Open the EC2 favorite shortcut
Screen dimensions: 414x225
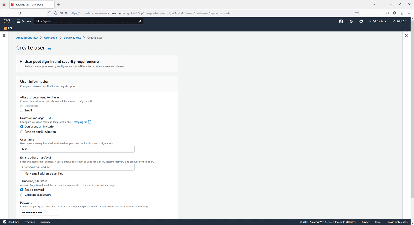8,28
